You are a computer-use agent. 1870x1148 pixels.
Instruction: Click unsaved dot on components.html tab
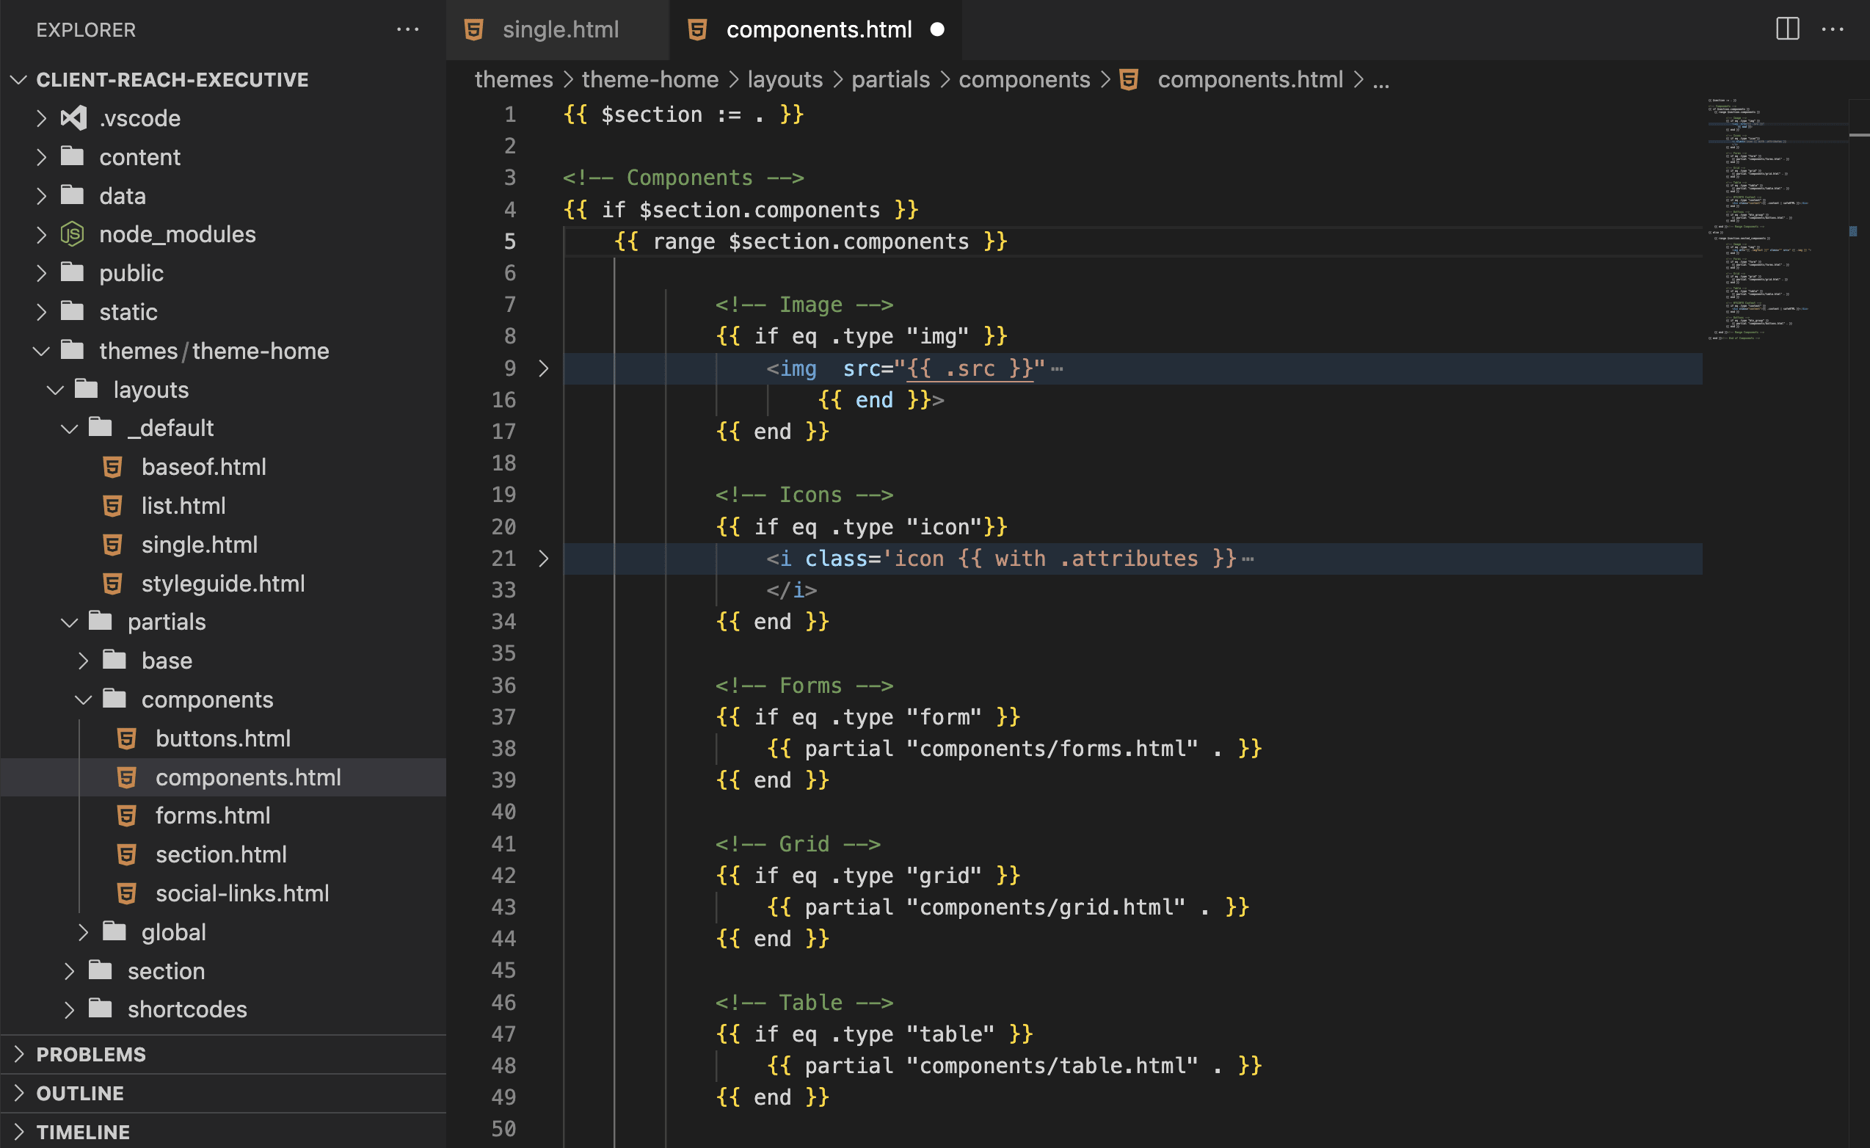coord(937,29)
